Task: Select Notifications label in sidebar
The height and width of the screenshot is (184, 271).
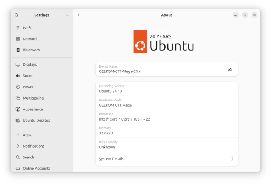Action: [34, 146]
